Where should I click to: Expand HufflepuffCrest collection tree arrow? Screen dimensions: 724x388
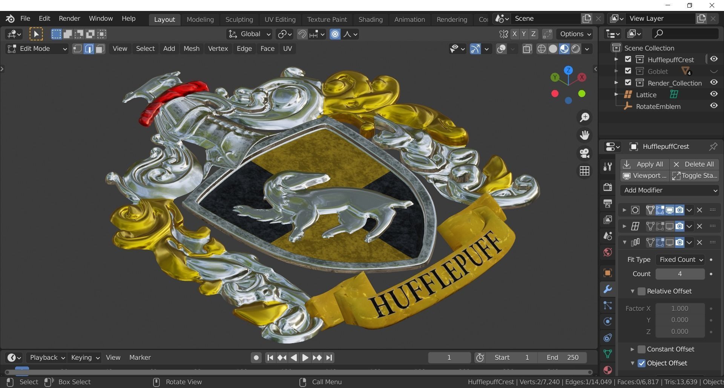click(x=616, y=59)
